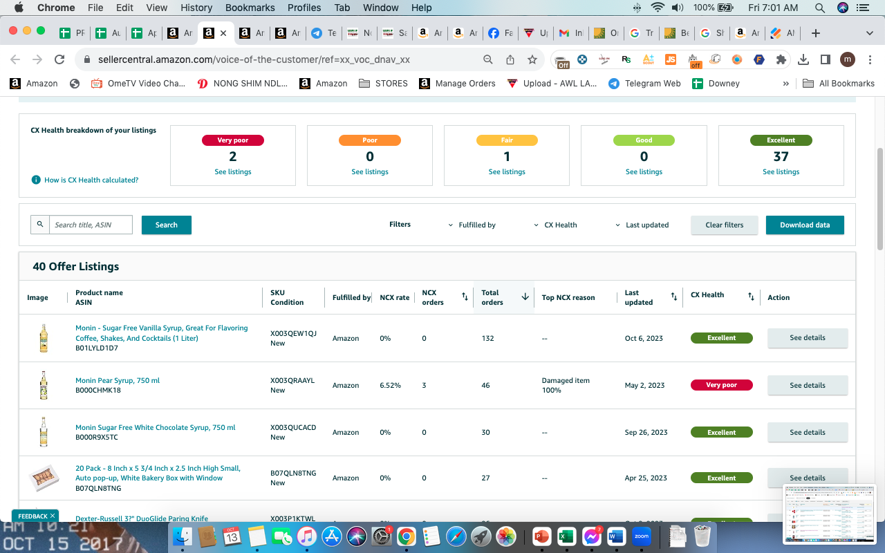Open Safari from the Dock

pyautogui.click(x=456, y=536)
